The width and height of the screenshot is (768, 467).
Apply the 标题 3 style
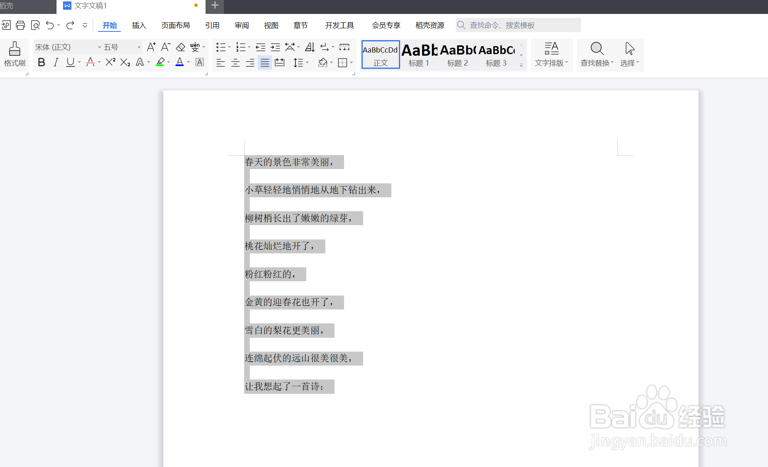point(496,54)
